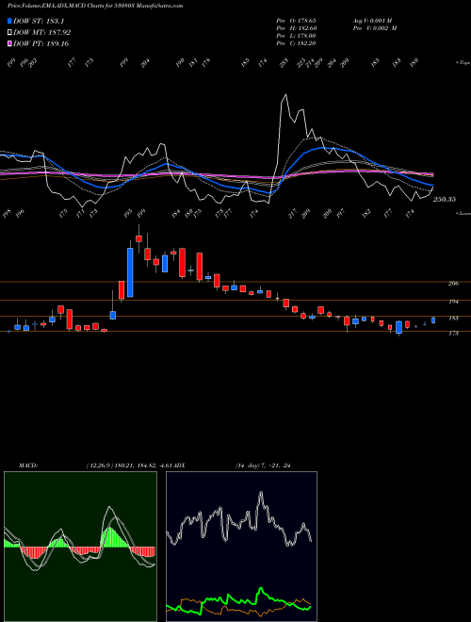The width and height of the screenshot is (471, 622).
Task: Click the MACD values '(12,26,9) 180.21, 184.82, -4.61'
Action: click(131, 466)
